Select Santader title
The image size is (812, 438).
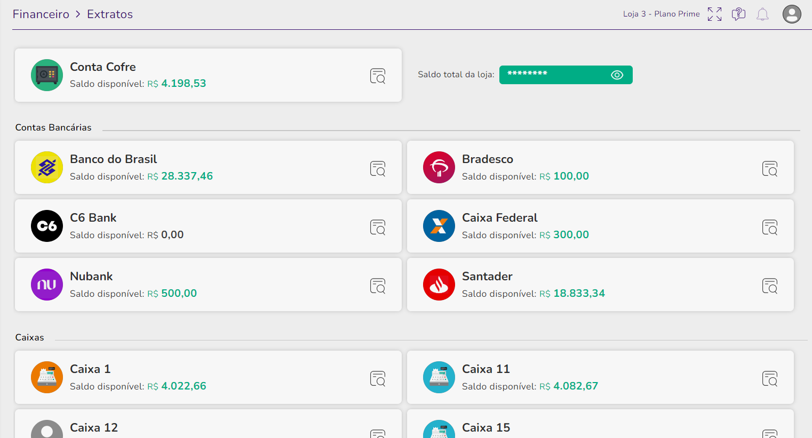click(x=487, y=276)
